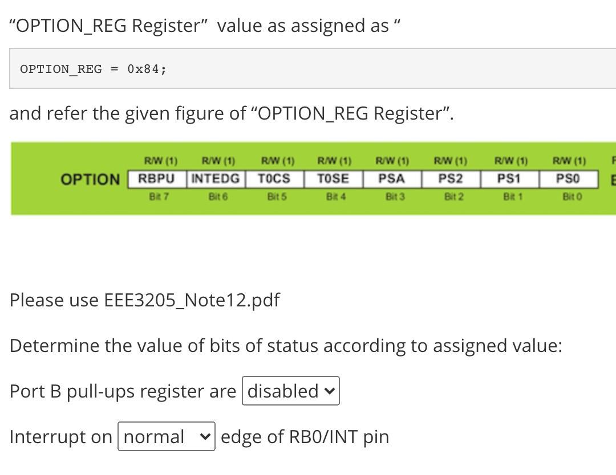Click the Bit 7 label
Image resolution: width=616 pixels, height=475 pixels.
(x=158, y=196)
